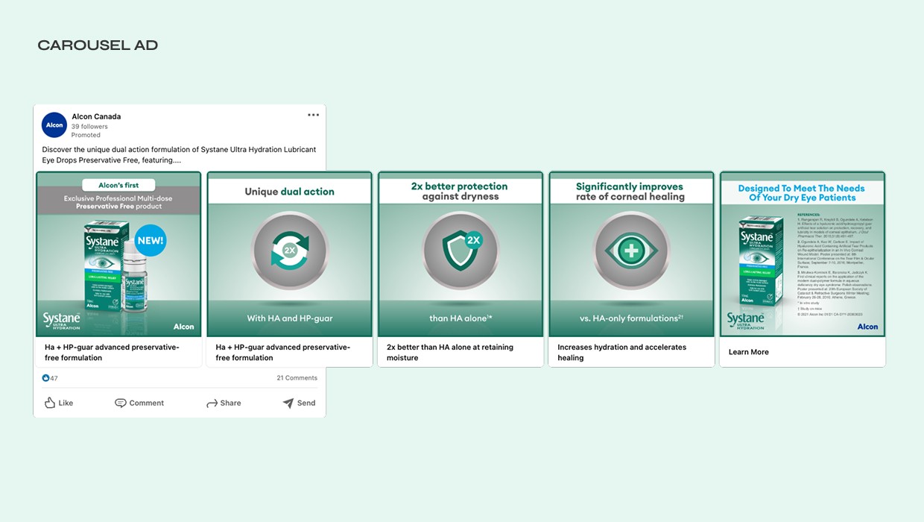Click the blue NEW! badge on first card
924x522 pixels.
[x=151, y=240]
